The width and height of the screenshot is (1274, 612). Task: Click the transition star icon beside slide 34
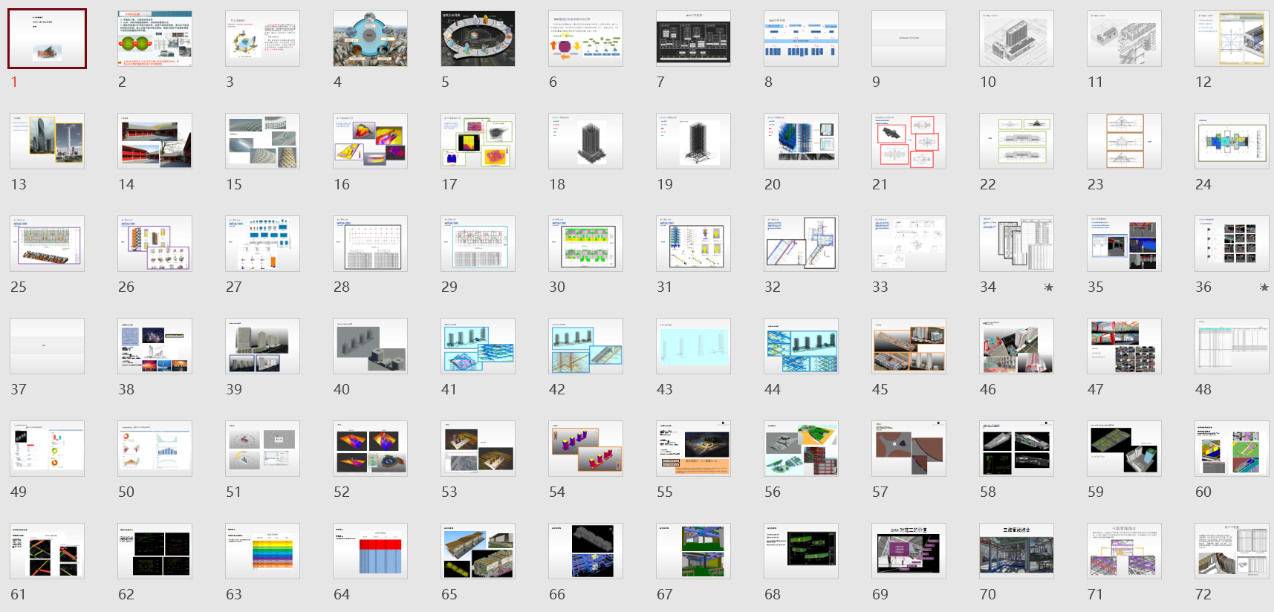coord(1048,287)
